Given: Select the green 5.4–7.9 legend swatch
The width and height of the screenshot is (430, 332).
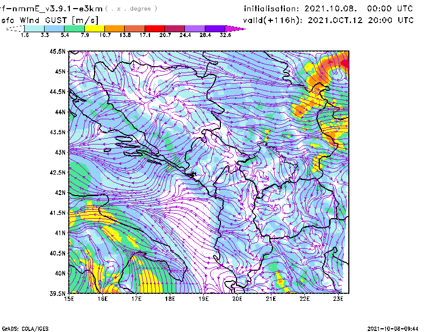Looking at the screenshot, I should pyautogui.click(x=74, y=28).
